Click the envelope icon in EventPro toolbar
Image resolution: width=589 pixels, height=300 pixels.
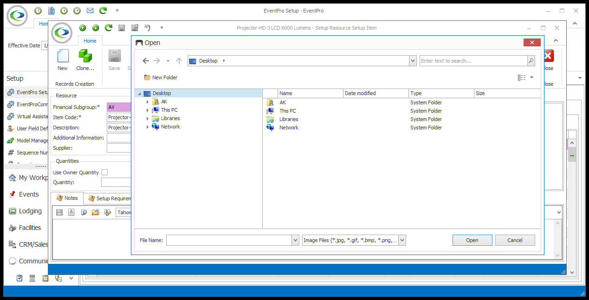point(90,10)
